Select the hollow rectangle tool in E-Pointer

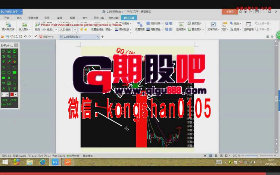3,73
